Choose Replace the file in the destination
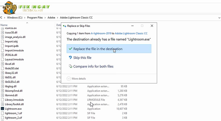 tap(109, 49)
